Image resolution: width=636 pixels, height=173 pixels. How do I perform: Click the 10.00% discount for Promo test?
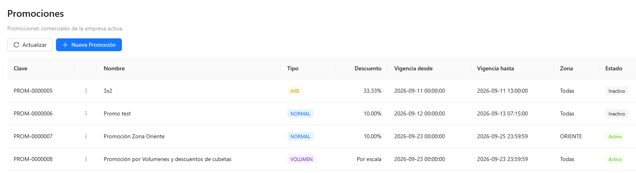pos(372,113)
